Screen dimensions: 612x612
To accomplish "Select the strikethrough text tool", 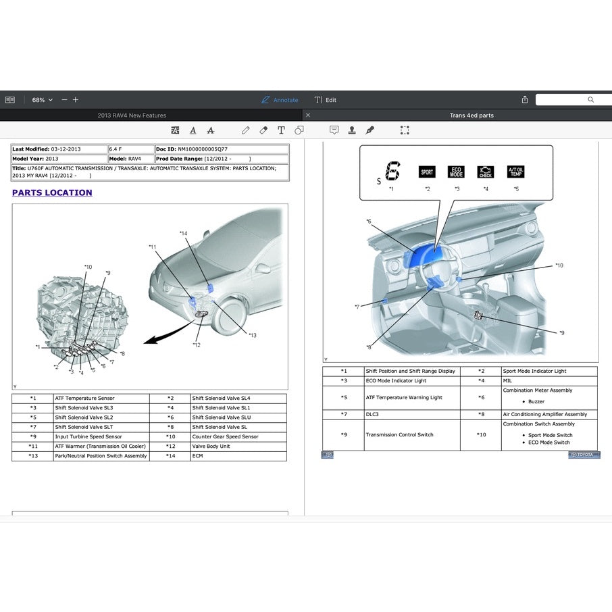I will tap(211, 130).
